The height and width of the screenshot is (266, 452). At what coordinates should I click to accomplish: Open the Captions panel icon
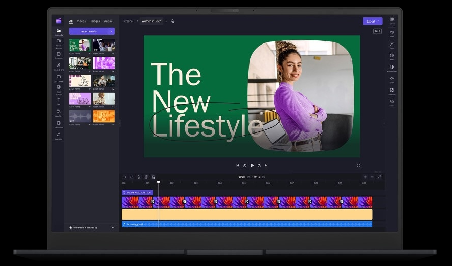coord(392,20)
